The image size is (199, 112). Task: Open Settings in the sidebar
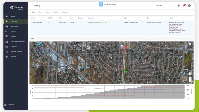click(11, 105)
